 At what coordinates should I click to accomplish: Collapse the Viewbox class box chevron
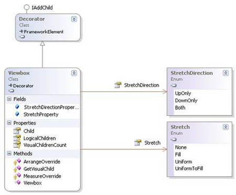[x=74, y=73]
